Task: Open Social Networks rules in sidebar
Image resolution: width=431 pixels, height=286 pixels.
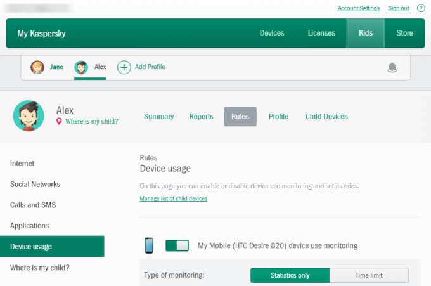Action: (35, 185)
